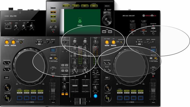Click the TRACK MARK button

(x=153, y=33)
